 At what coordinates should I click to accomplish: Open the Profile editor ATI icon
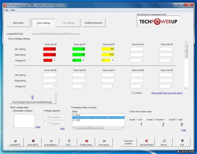[87, 141]
